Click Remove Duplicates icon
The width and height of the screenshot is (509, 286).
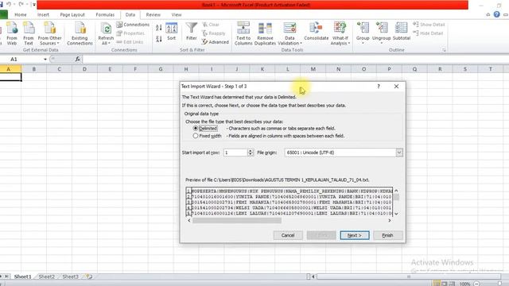(x=265, y=33)
